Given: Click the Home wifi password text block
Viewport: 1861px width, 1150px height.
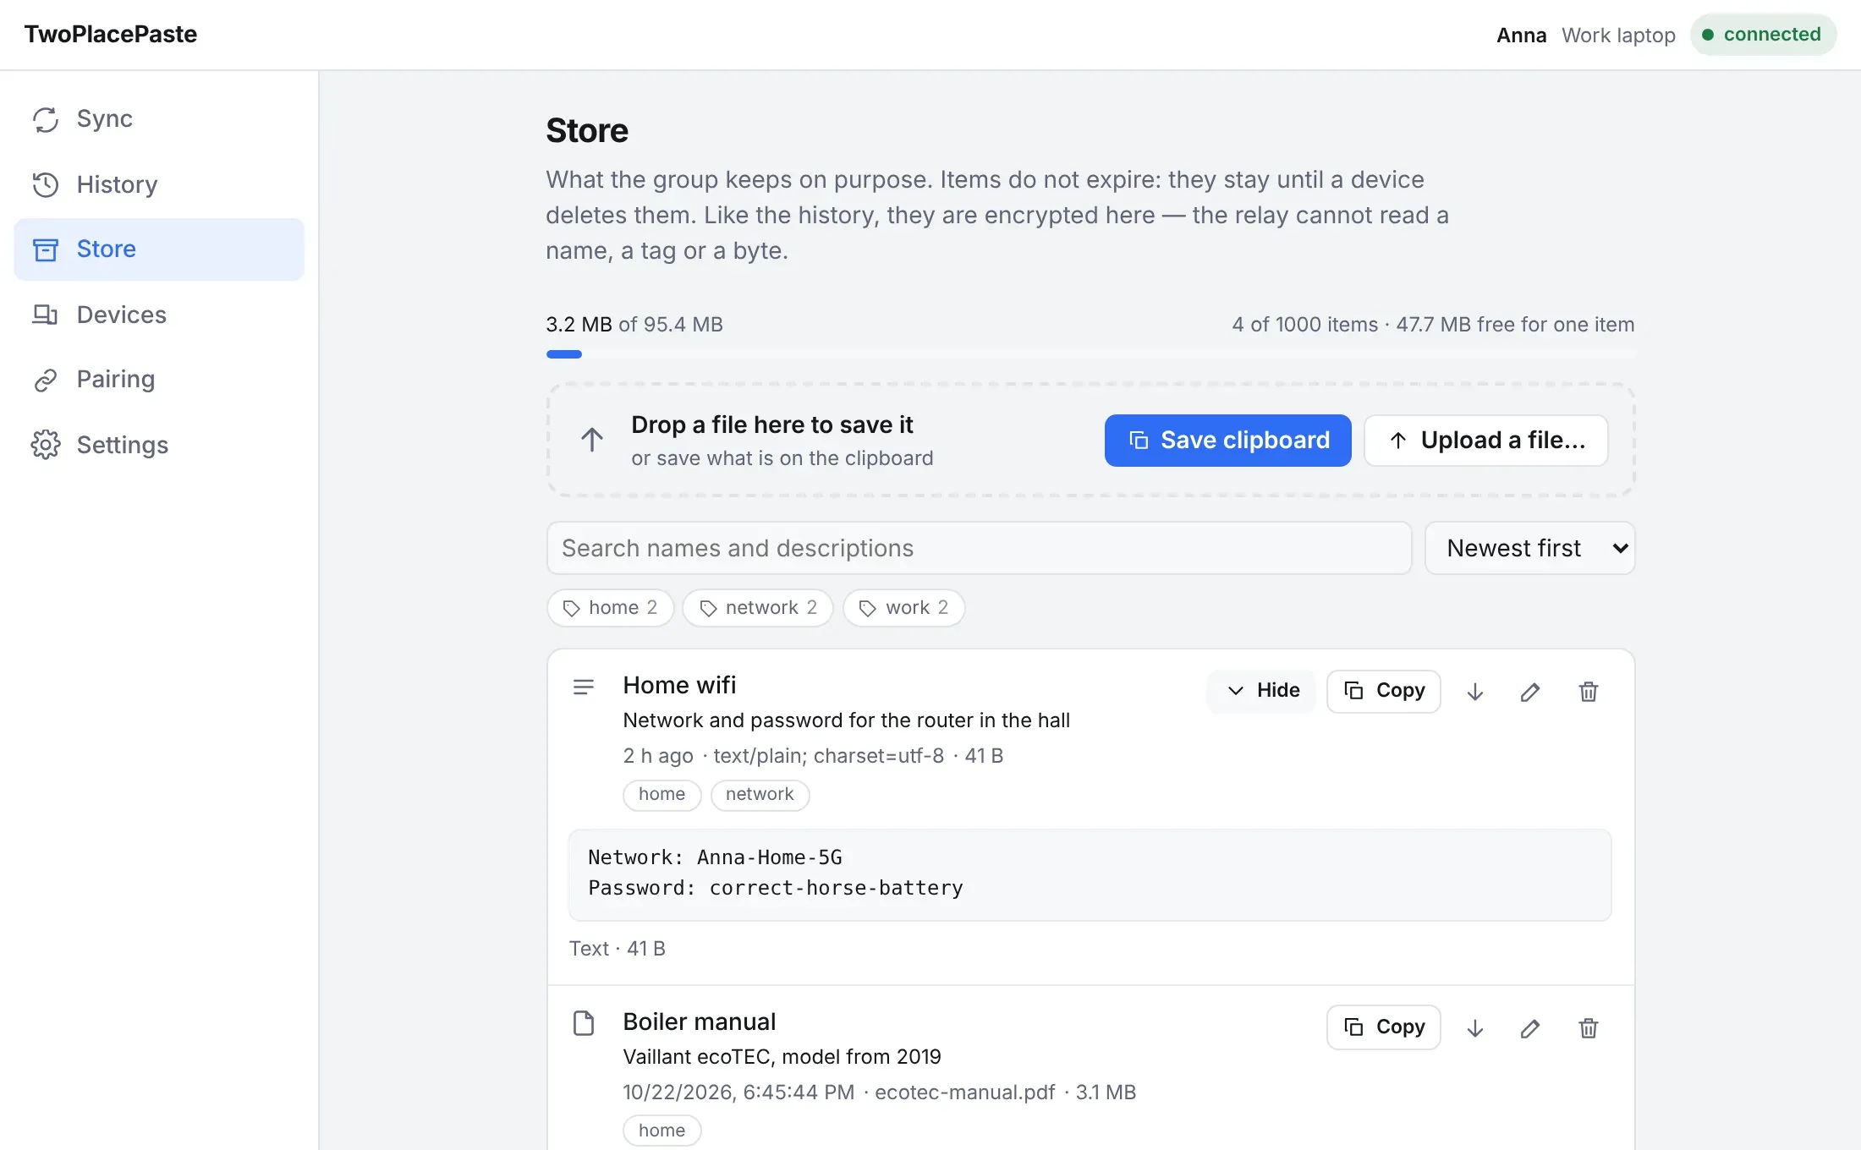Looking at the screenshot, I should coord(1090,874).
